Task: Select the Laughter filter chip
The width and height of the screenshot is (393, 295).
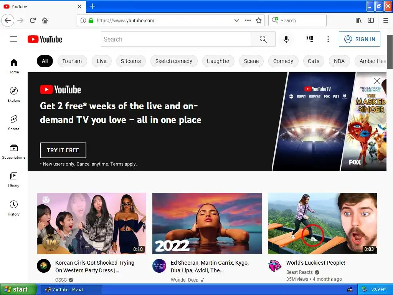Action: click(218, 61)
